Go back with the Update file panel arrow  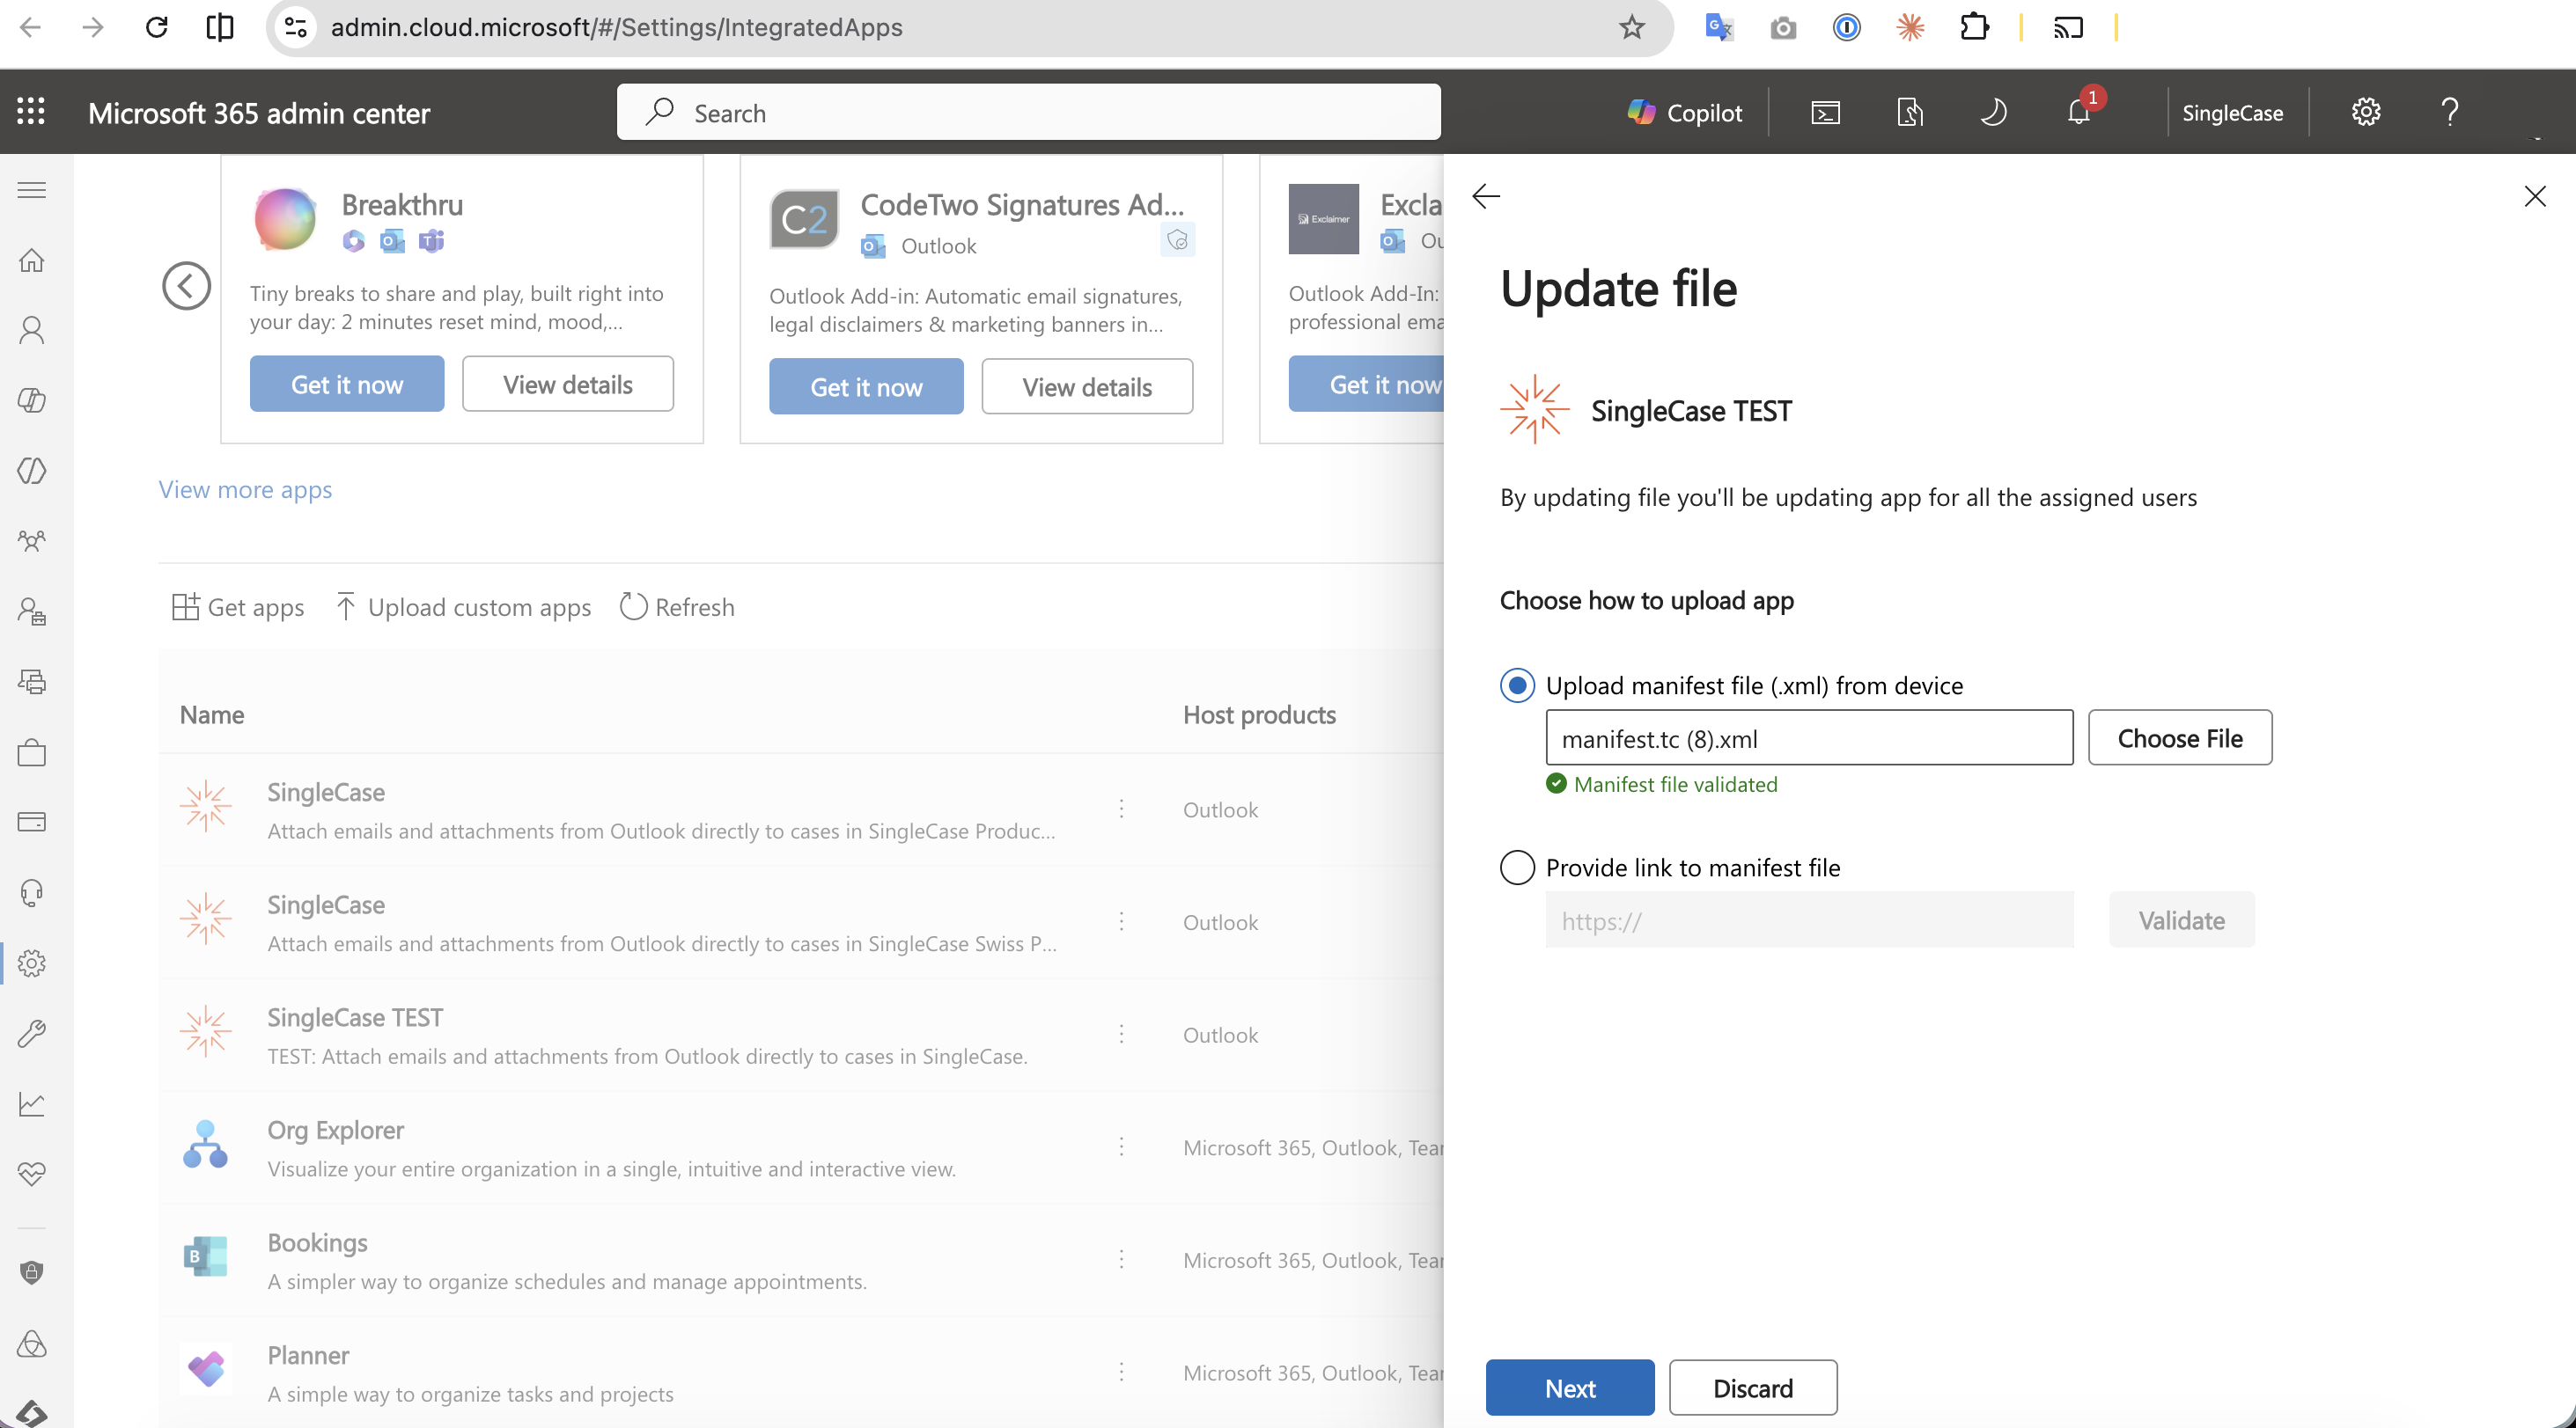click(1486, 196)
